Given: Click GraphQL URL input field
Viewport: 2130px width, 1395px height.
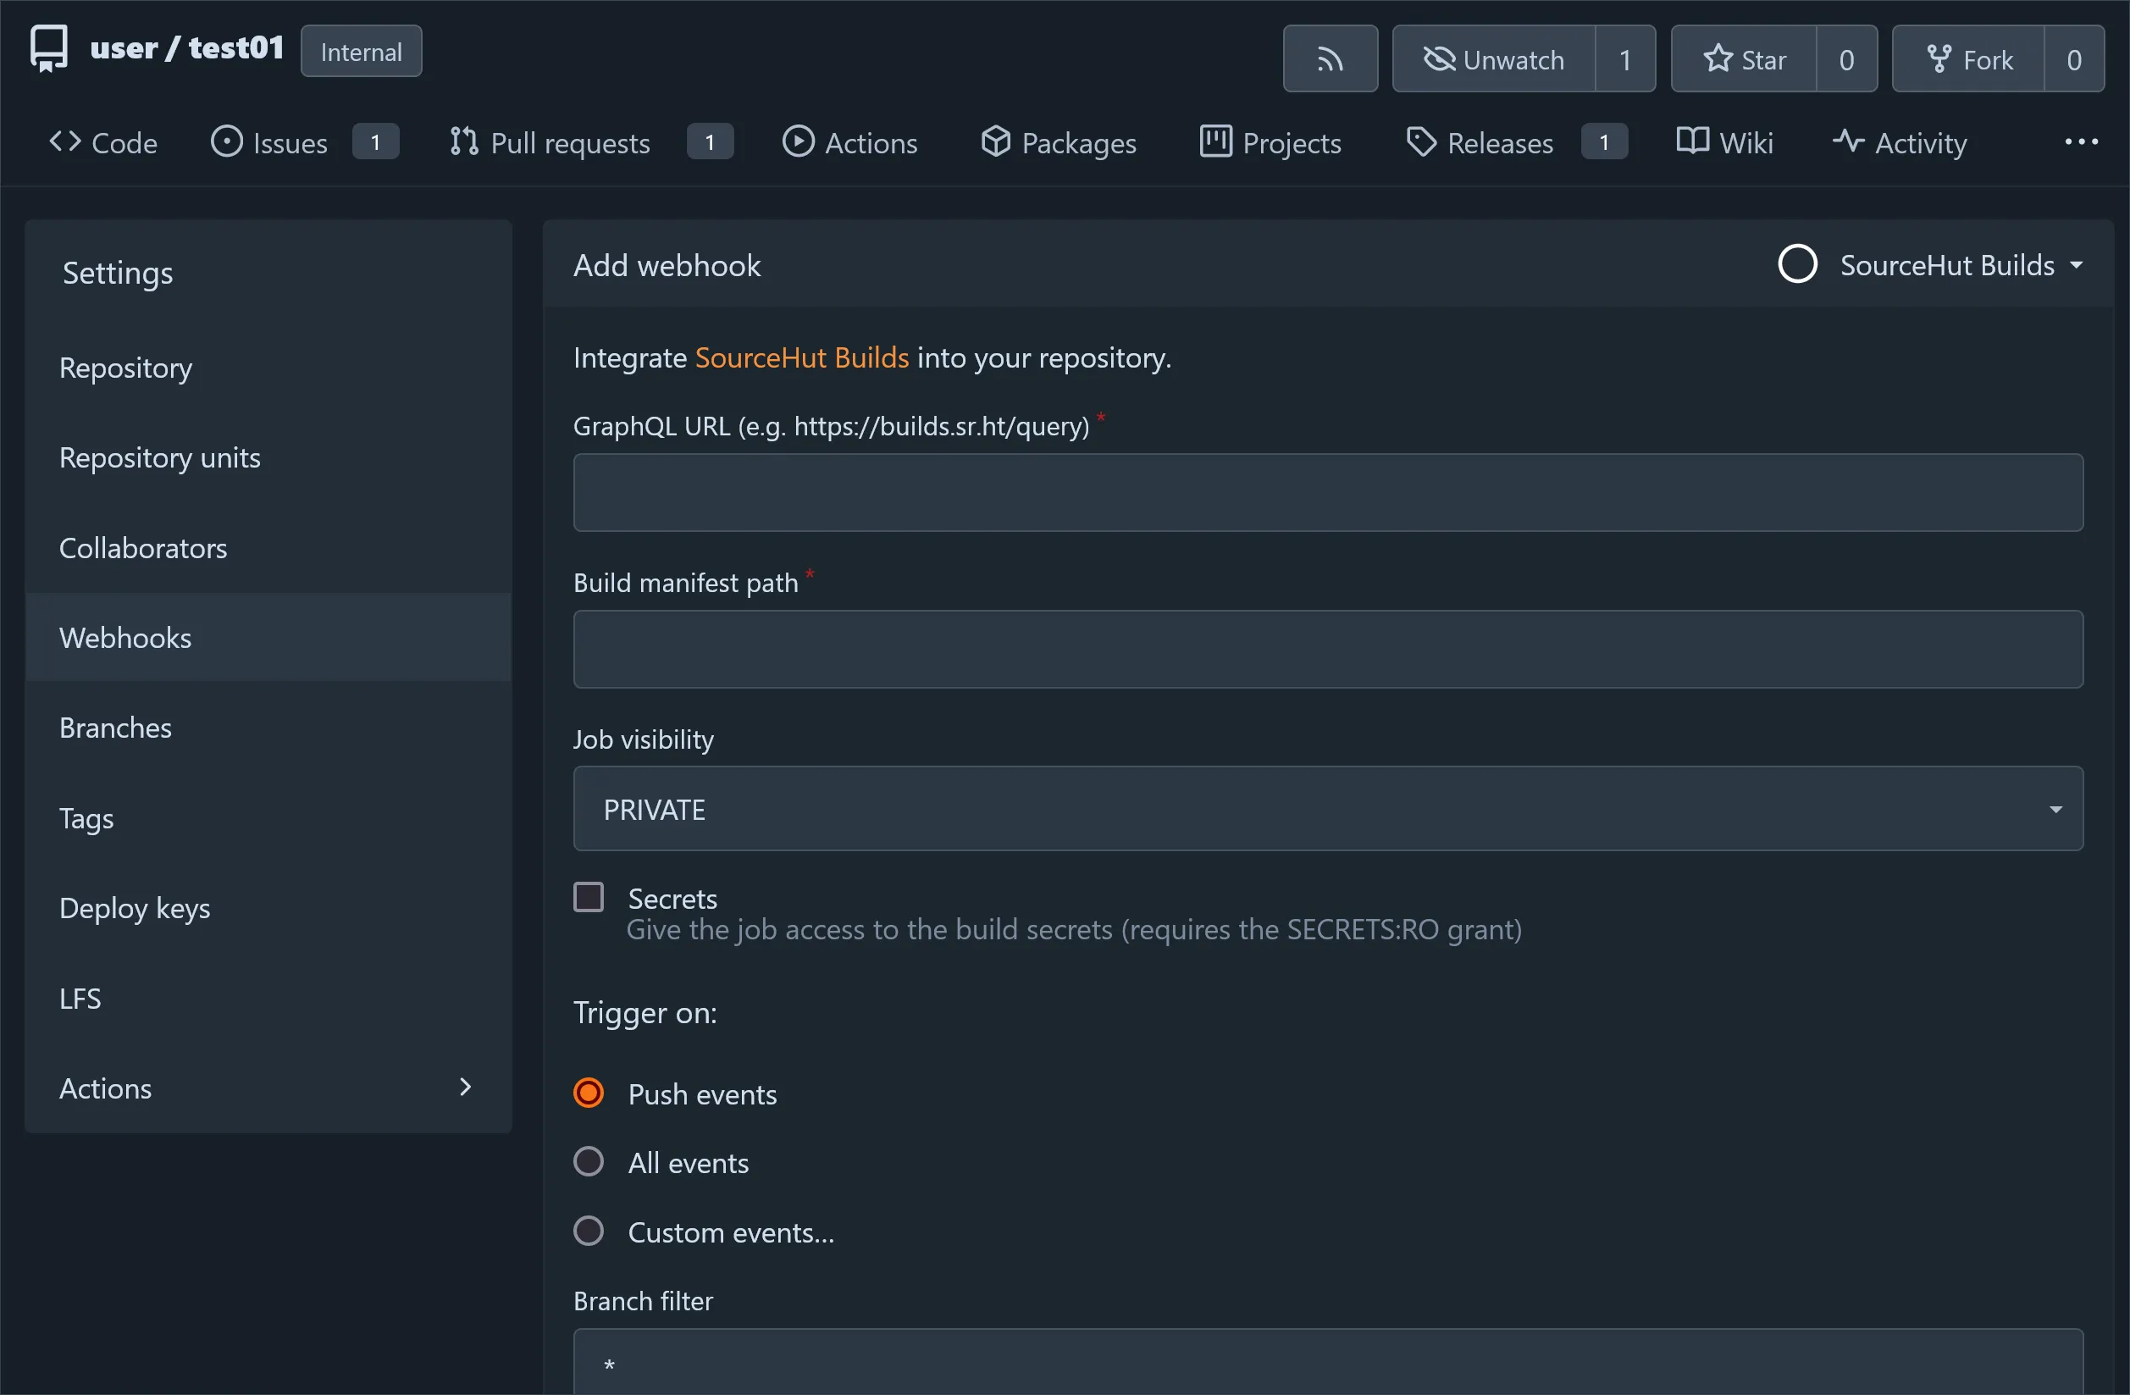Looking at the screenshot, I should 1328,492.
